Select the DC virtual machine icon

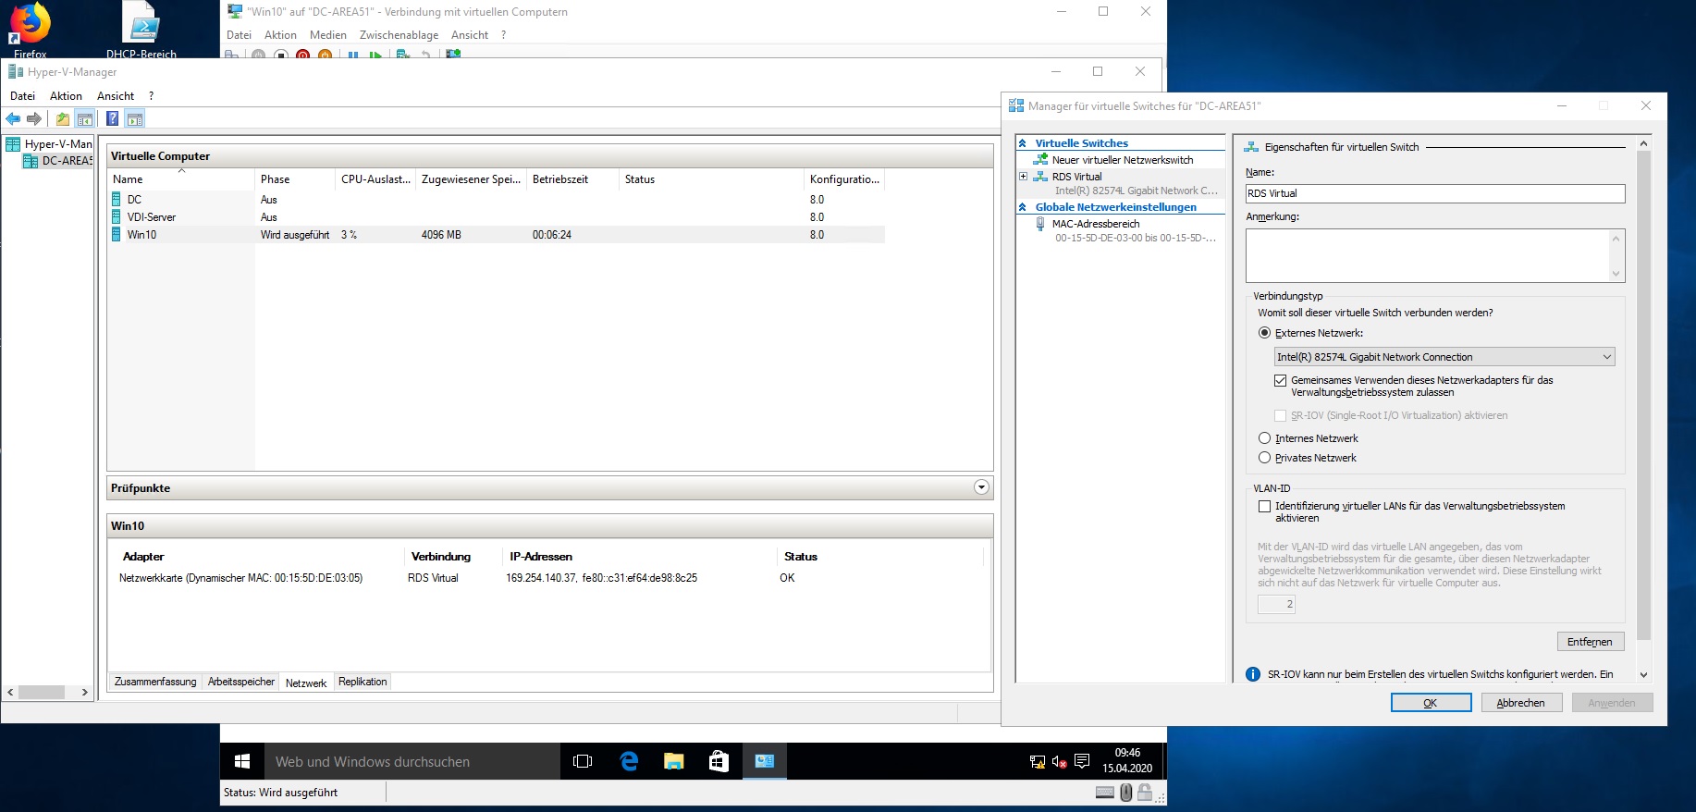coord(117,199)
